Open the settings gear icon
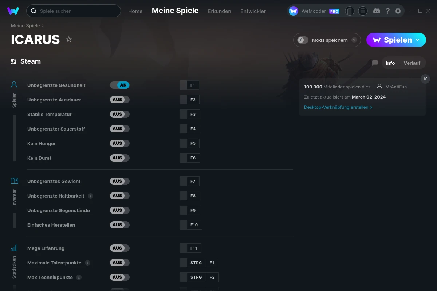Viewport: 437px width, 291px height. pyautogui.click(x=398, y=11)
